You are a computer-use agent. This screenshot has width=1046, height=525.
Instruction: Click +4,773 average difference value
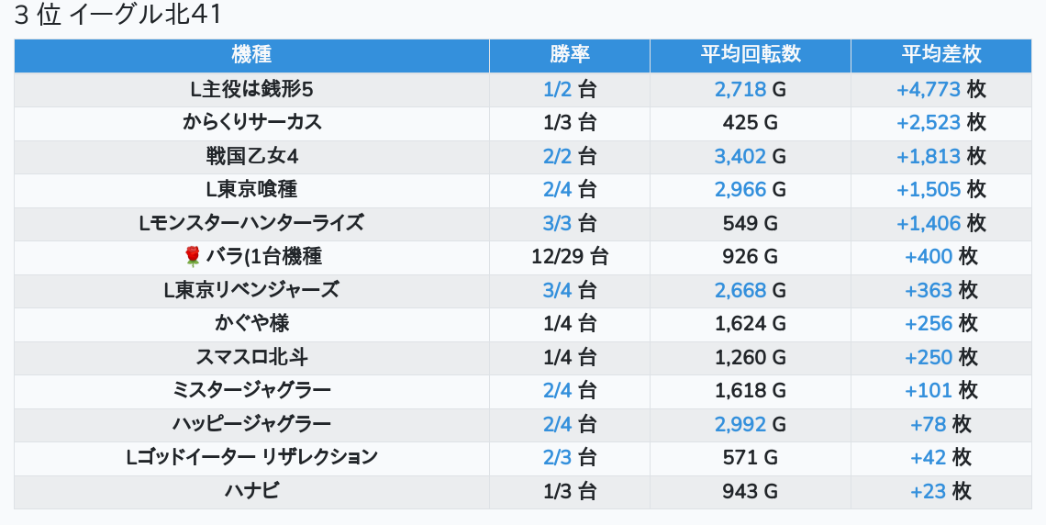(928, 89)
